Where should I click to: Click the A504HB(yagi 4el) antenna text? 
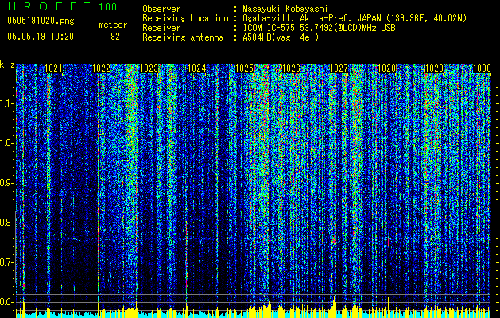[281, 37]
